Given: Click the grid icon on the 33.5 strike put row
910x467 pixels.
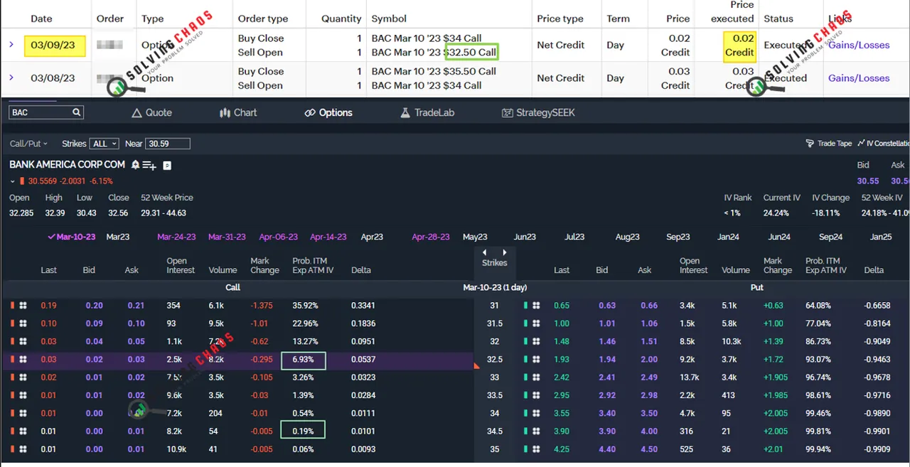Looking at the screenshot, I should (537, 395).
